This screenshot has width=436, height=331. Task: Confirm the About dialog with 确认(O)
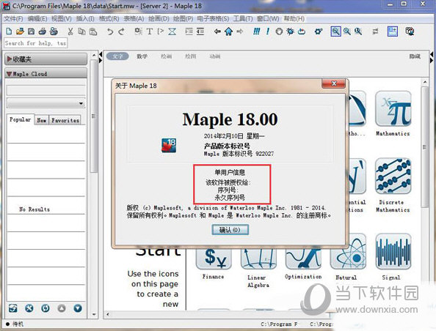click(230, 230)
